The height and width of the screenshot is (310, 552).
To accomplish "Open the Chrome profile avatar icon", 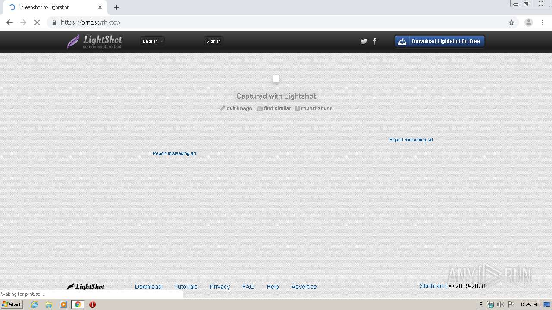I will [x=529, y=22].
